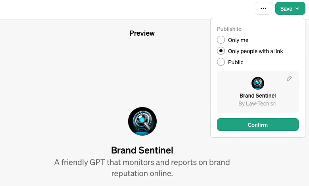Screen dimensions: 309x186
Task: Click the large Brand Sentinel title in preview
Action: click(x=142, y=150)
